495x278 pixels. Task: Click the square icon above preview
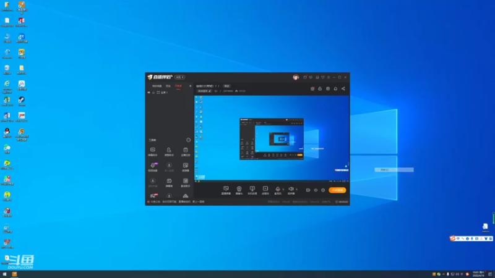click(328, 89)
